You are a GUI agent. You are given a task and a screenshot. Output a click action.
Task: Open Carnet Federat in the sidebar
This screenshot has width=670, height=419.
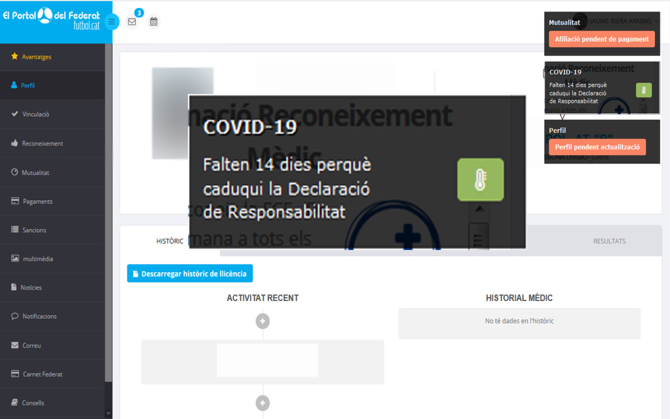[x=43, y=374]
